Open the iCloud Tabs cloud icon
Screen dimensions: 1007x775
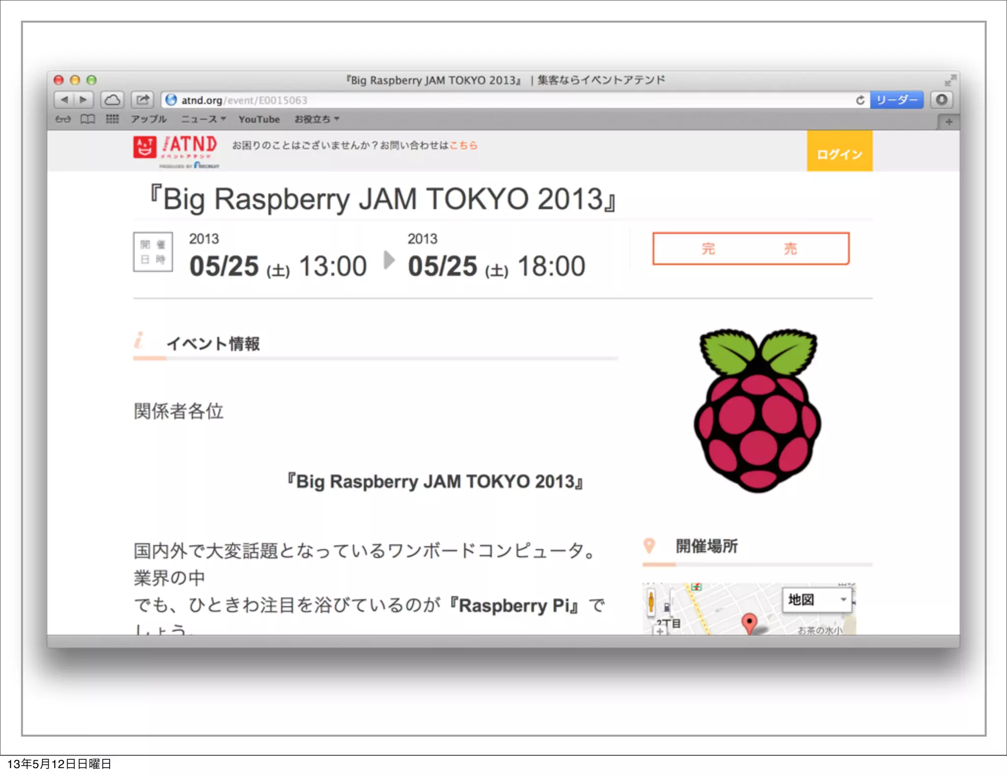click(x=112, y=100)
